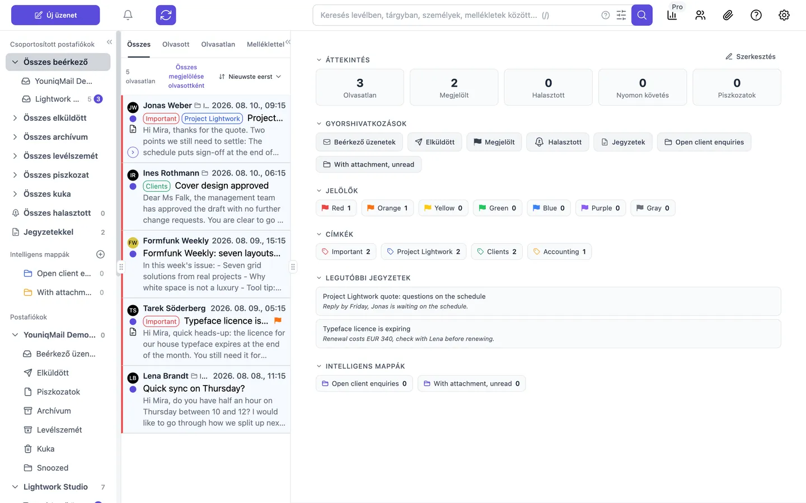Viewport: 806px width, 503px height.
Task: Open the settings gear icon
Action: [x=784, y=15]
